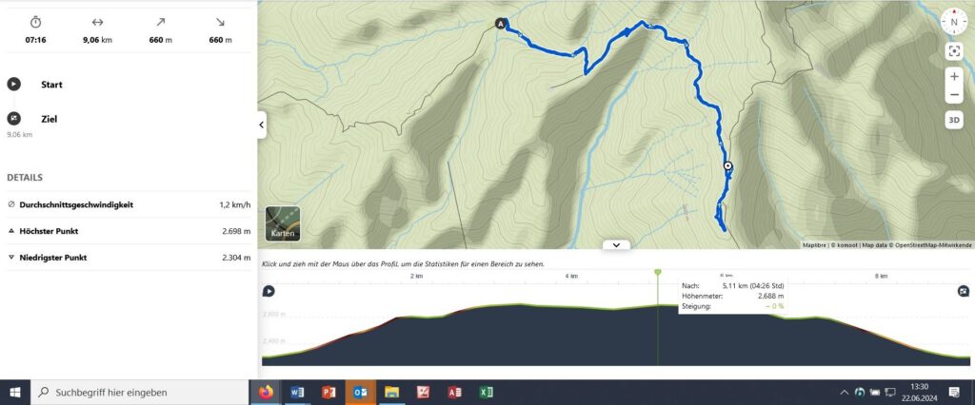Click route start marker A on map
This screenshot has height=405, width=975.
[501, 24]
